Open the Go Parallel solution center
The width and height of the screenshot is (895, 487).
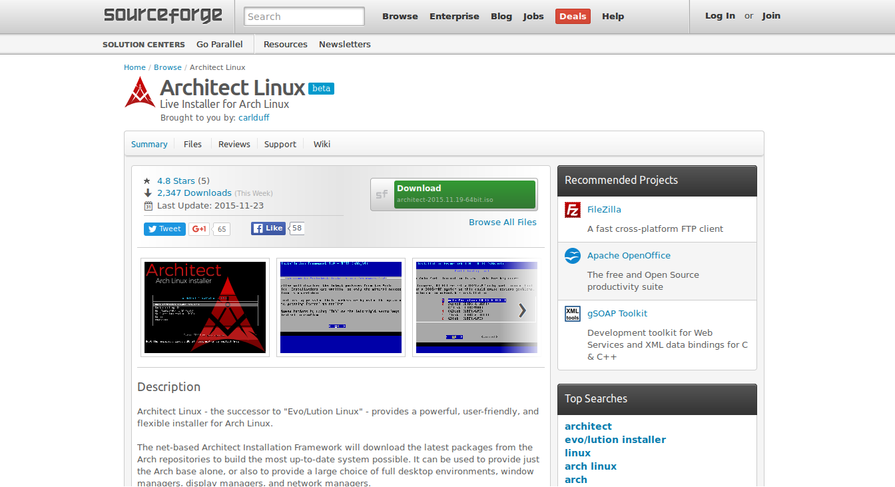[x=220, y=44]
